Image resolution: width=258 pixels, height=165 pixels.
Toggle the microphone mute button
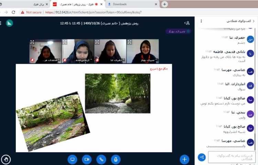tap(116, 159)
